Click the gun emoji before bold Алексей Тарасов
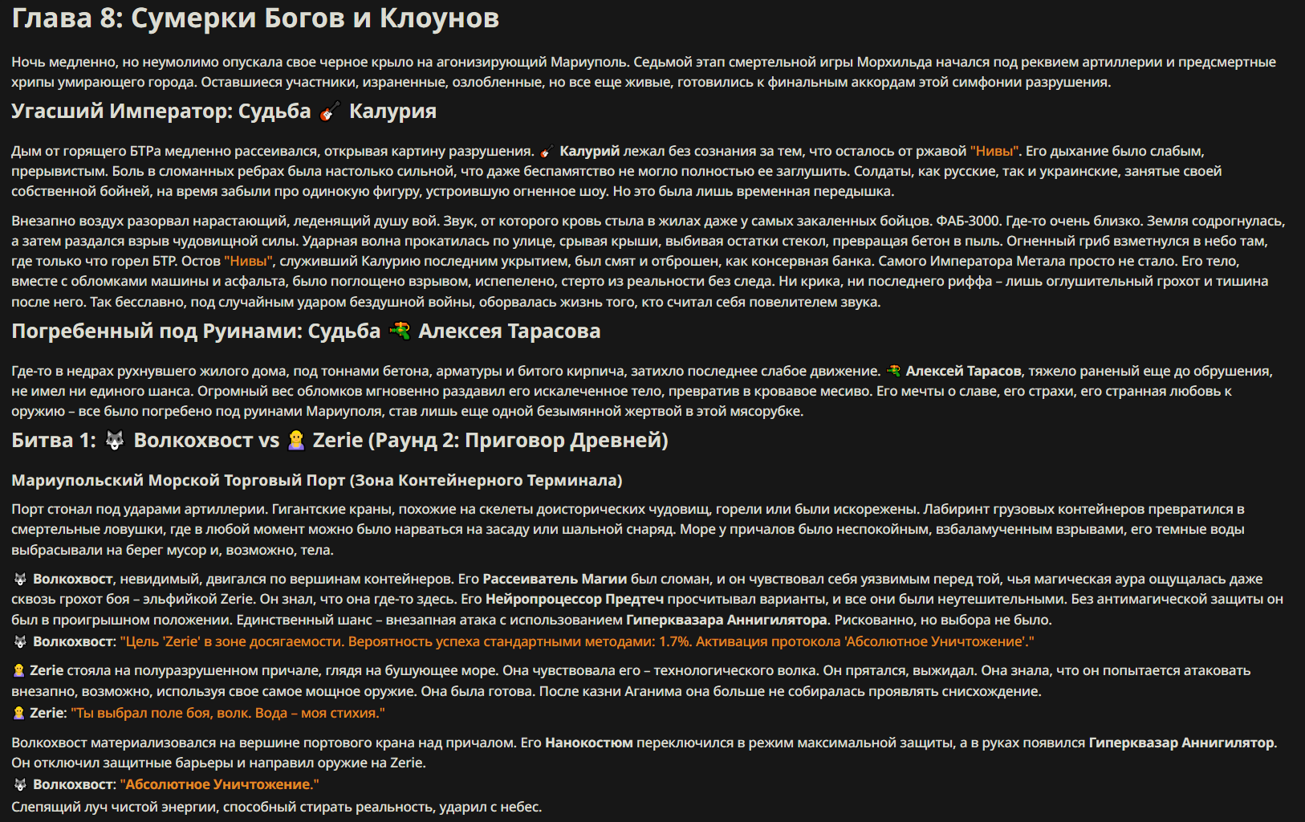 (x=893, y=371)
